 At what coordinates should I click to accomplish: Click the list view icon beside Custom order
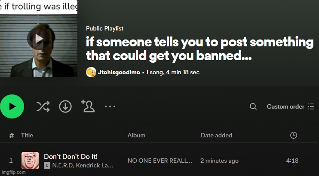(311, 106)
